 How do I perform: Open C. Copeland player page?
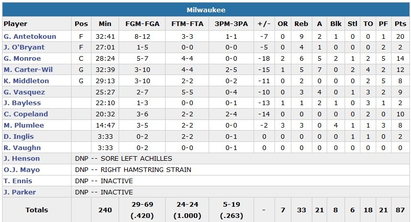pyautogui.click(x=26, y=114)
